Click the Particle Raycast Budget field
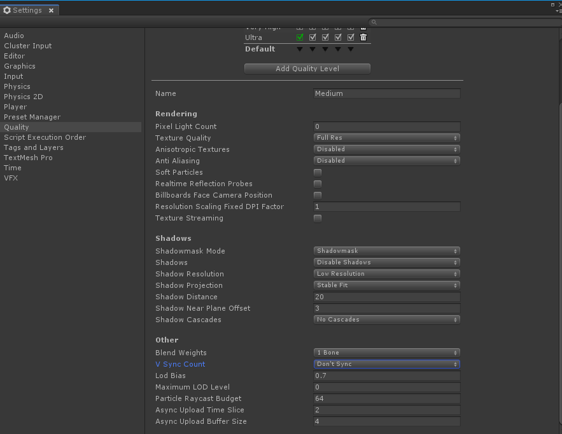562x434 pixels. pos(387,398)
